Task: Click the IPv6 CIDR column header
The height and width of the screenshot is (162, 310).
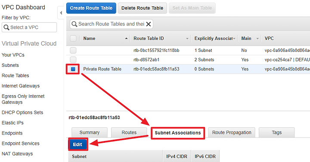Action: [205, 156]
